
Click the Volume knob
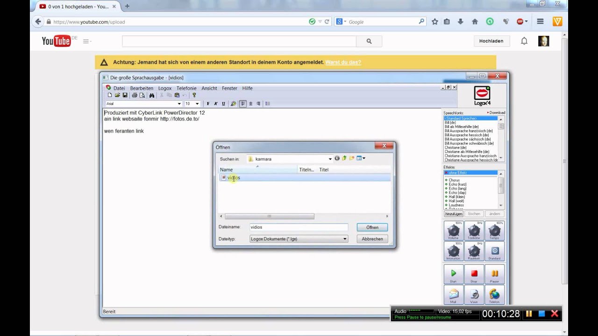click(453, 231)
